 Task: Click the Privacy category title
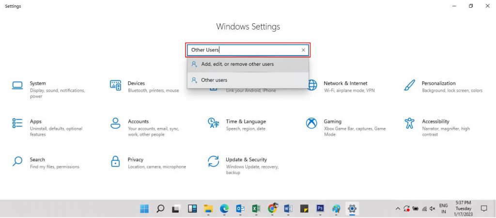136,160
